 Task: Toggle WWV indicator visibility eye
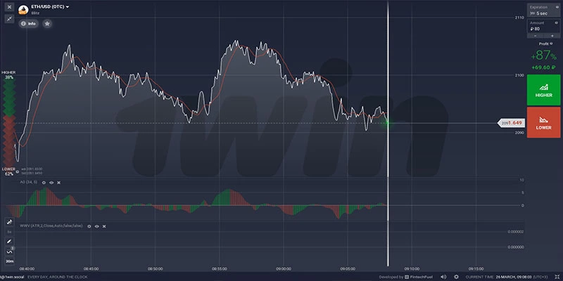click(96, 226)
